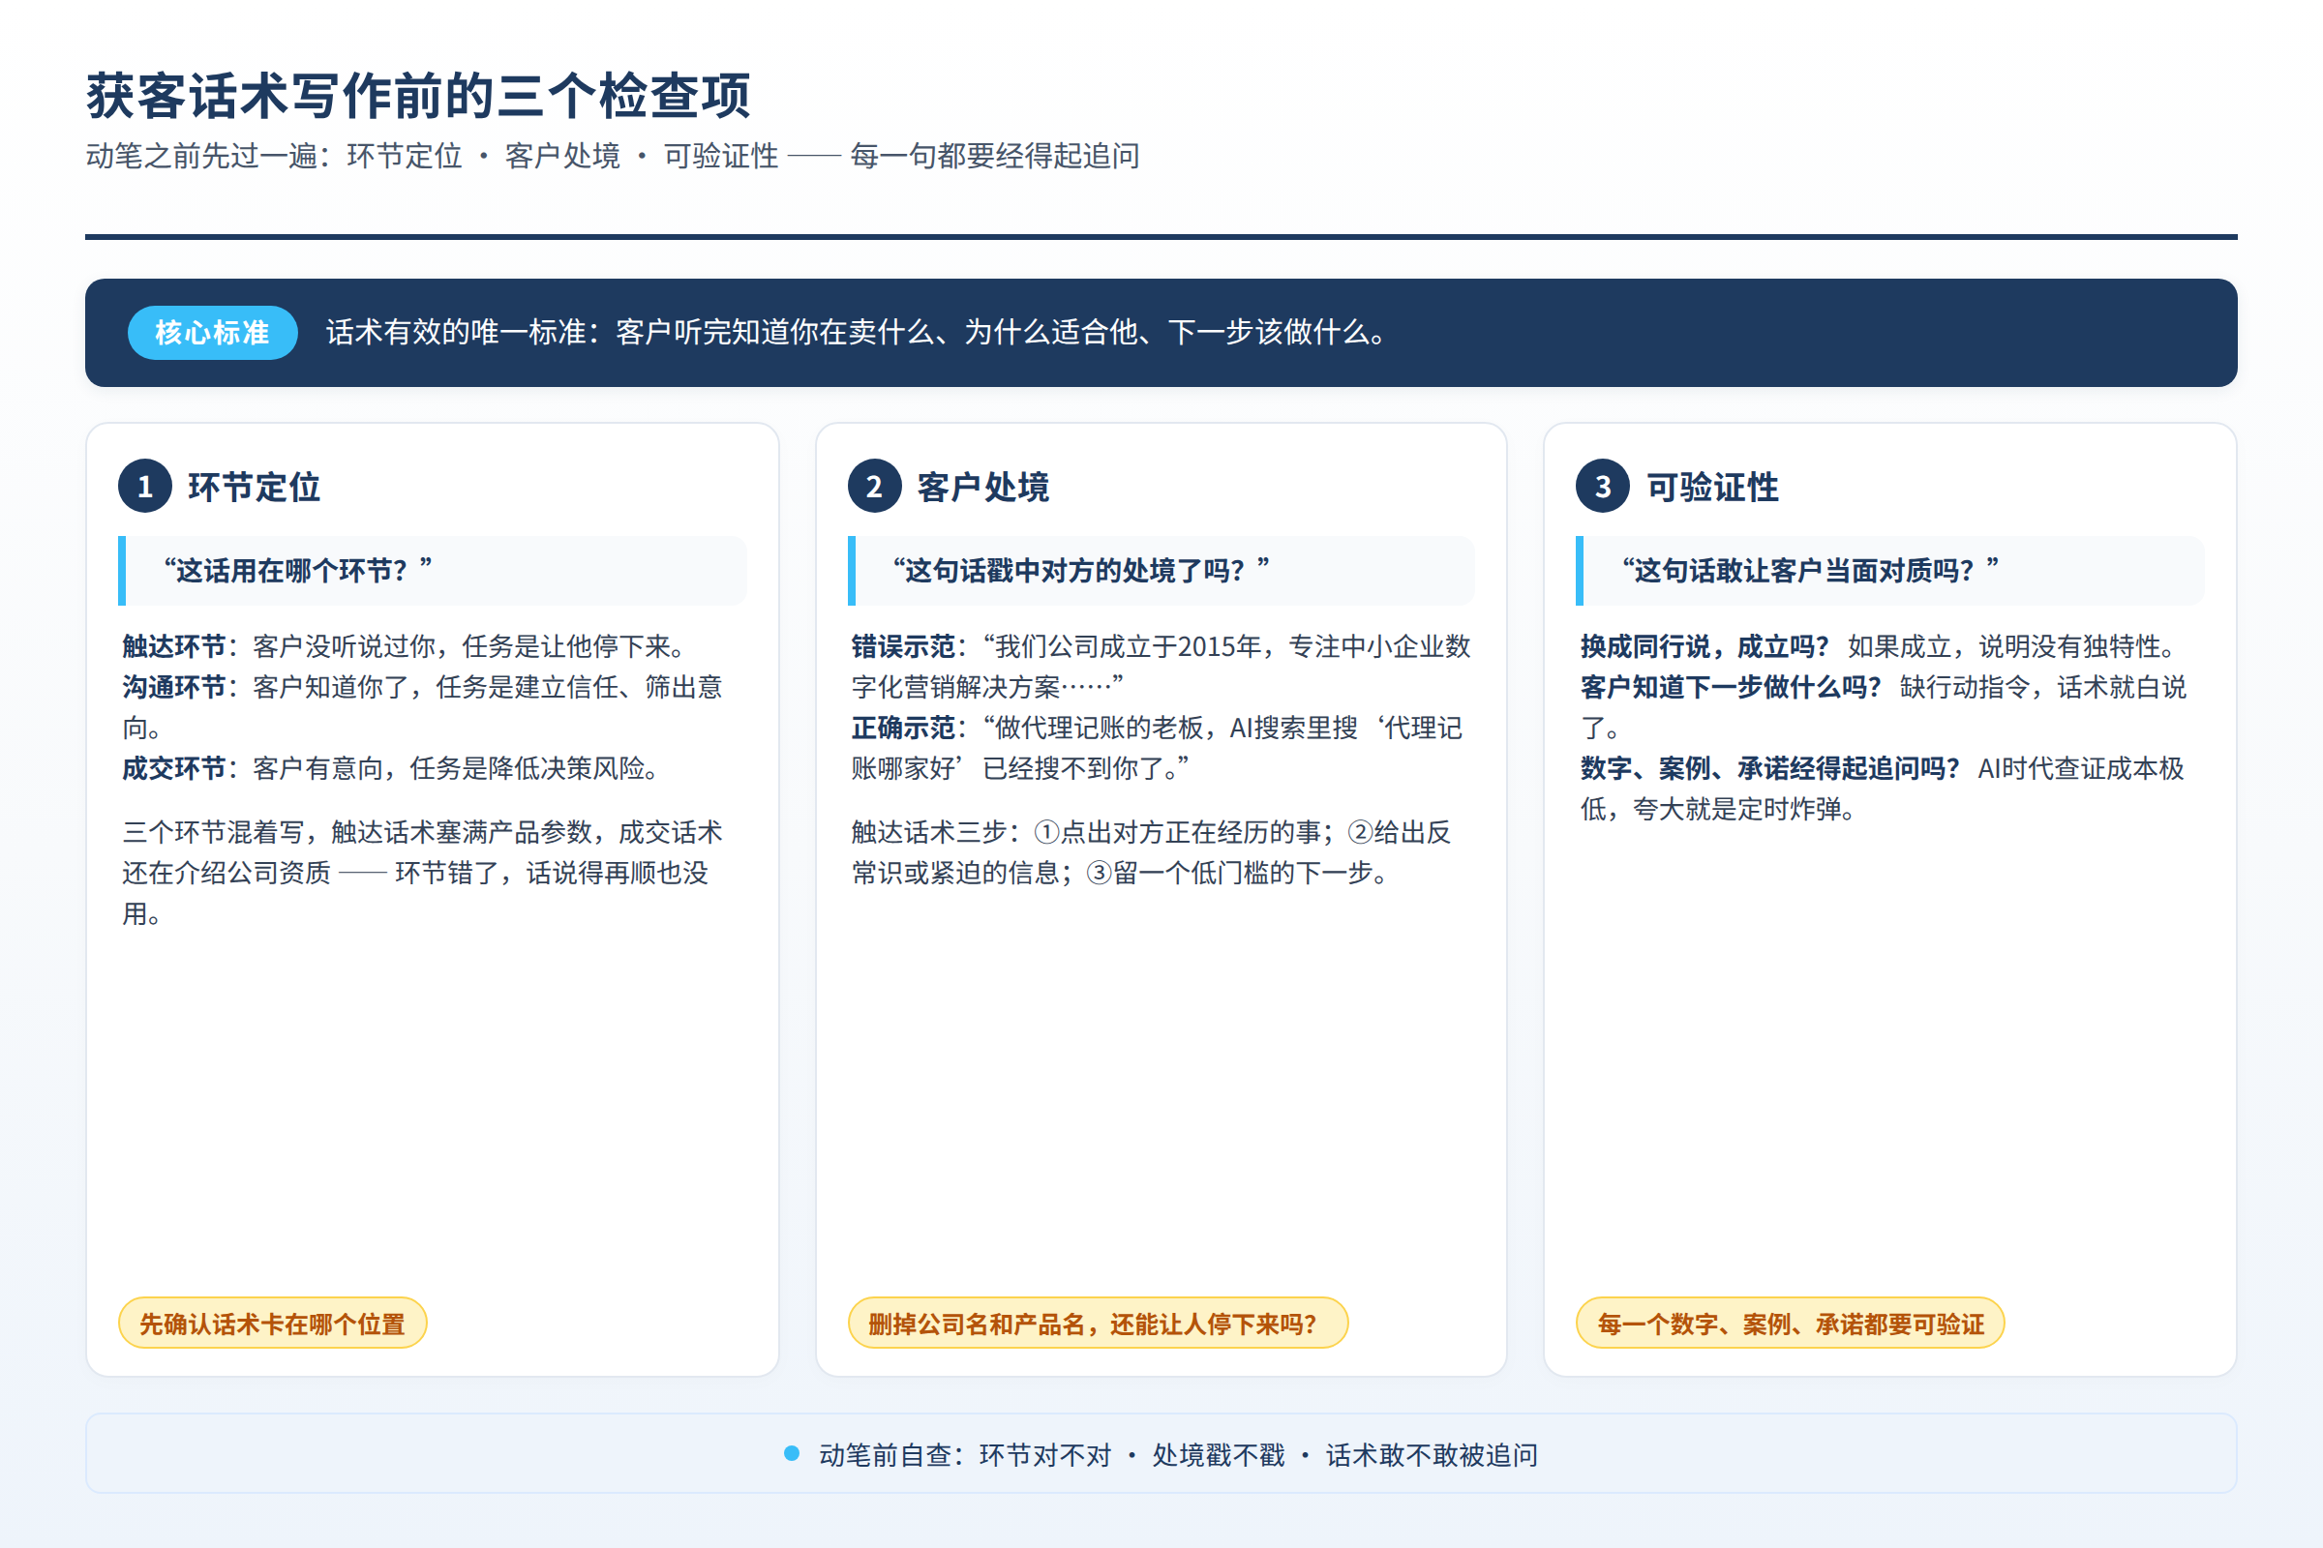Screen dimensions: 2323x1548
Task: Click the footer phrase 话术敢不敢被追问
Action: tap(1432, 1455)
